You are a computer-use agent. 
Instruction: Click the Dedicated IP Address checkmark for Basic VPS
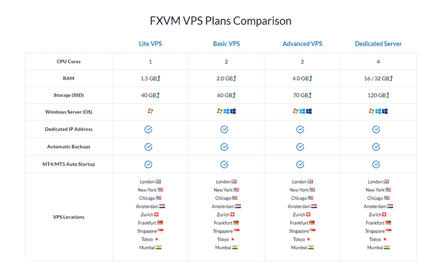tap(224, 130)
